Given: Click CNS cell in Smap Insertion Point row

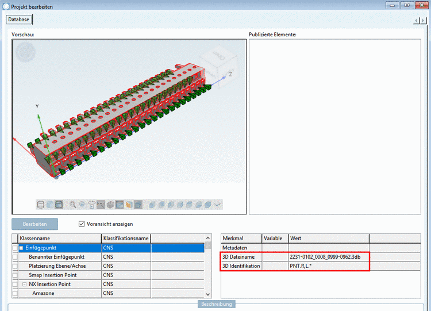Looking at the screenshot, I should tap(126, 275).
